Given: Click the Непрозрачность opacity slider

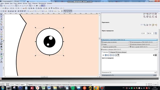Looking at the screenshot, I should [129, 75].
